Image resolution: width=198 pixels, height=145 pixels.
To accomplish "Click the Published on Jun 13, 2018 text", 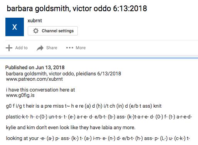I will (35, 67).
